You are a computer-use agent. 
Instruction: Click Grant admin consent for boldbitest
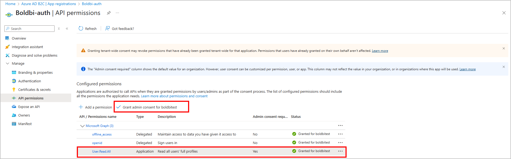147,107
